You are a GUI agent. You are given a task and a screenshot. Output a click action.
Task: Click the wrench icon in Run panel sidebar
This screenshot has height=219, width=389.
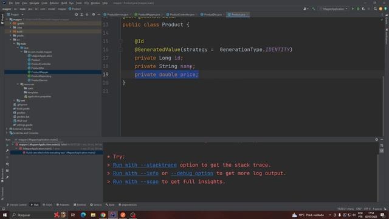[x=7, y=151]
